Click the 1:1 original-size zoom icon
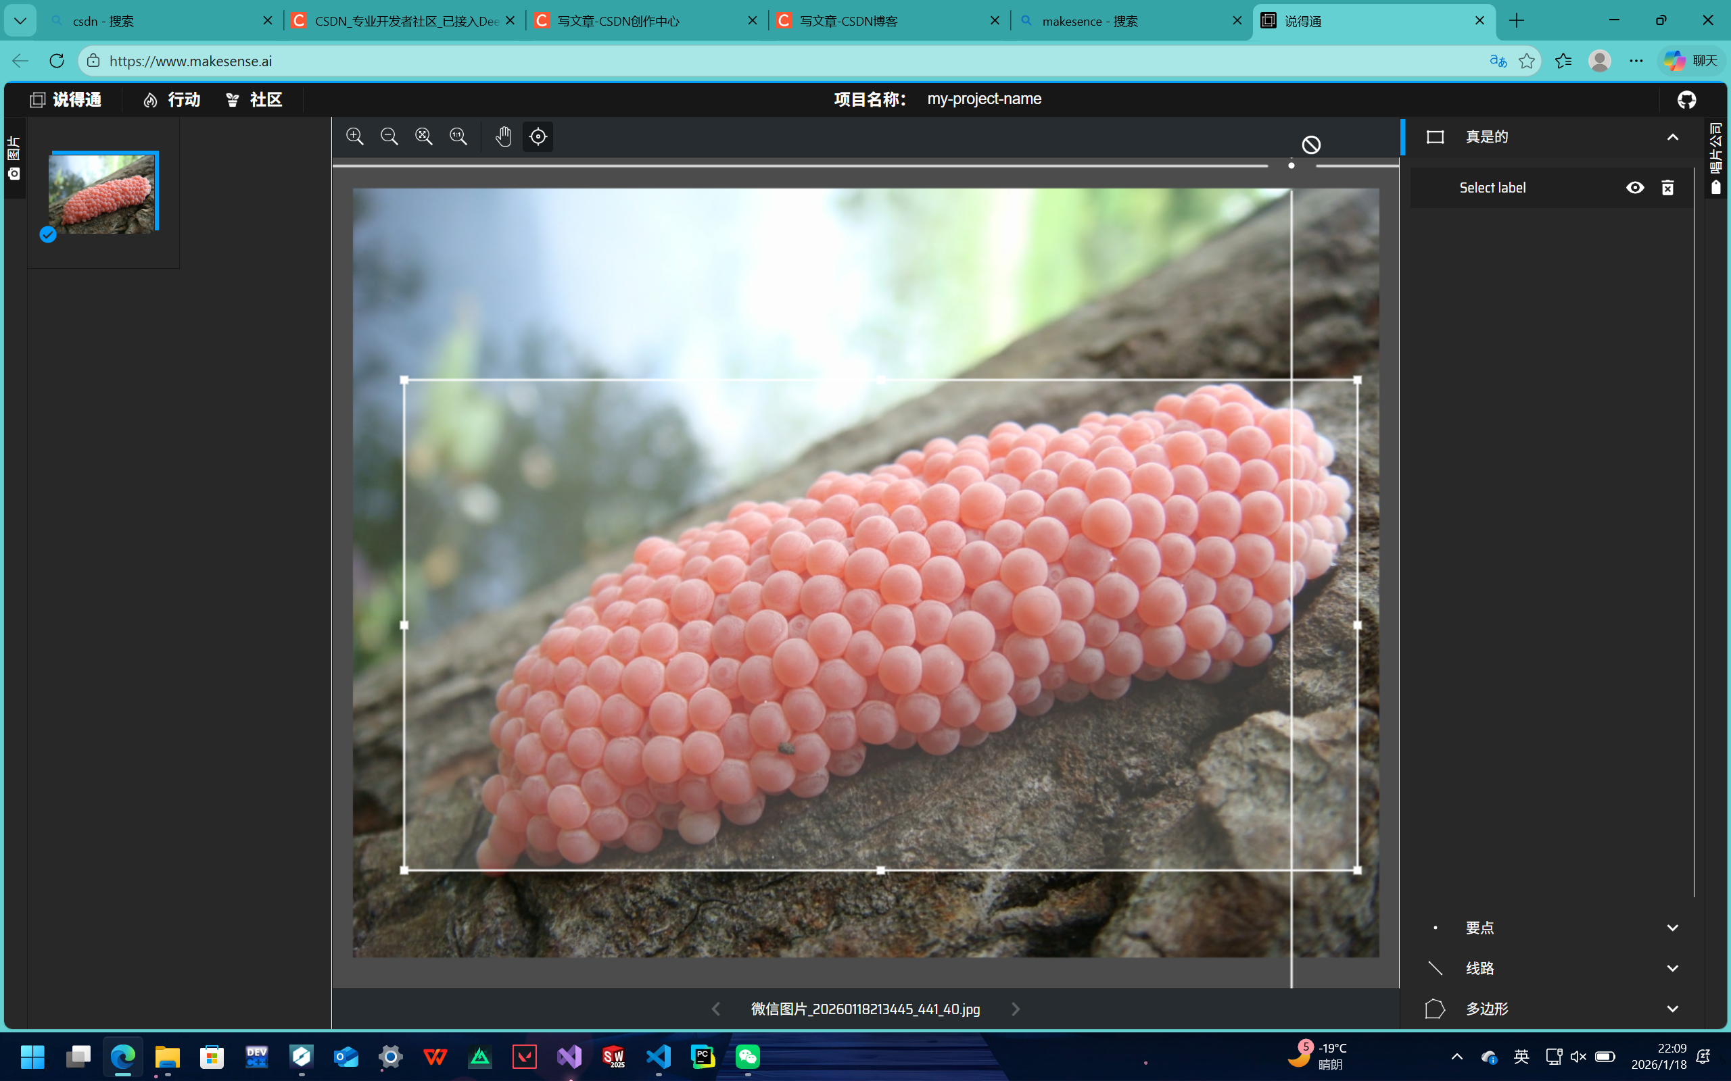1731x1081 pixels. coord(458,136)
